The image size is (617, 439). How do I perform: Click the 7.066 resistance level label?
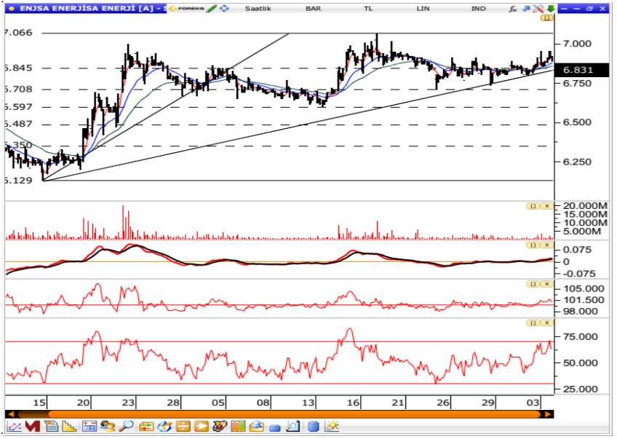(18, 32)
